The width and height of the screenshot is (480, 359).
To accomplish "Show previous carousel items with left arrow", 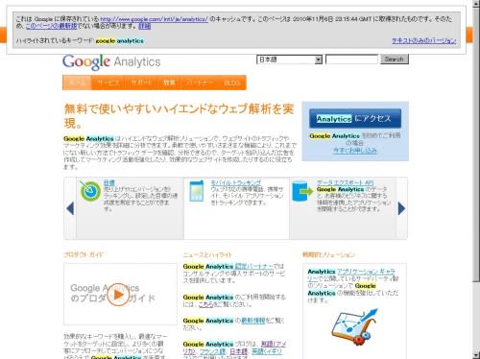I will [x=70, y=208].
